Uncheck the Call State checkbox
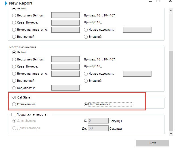This screenshot has height=151, width=177. click(14, 97)
